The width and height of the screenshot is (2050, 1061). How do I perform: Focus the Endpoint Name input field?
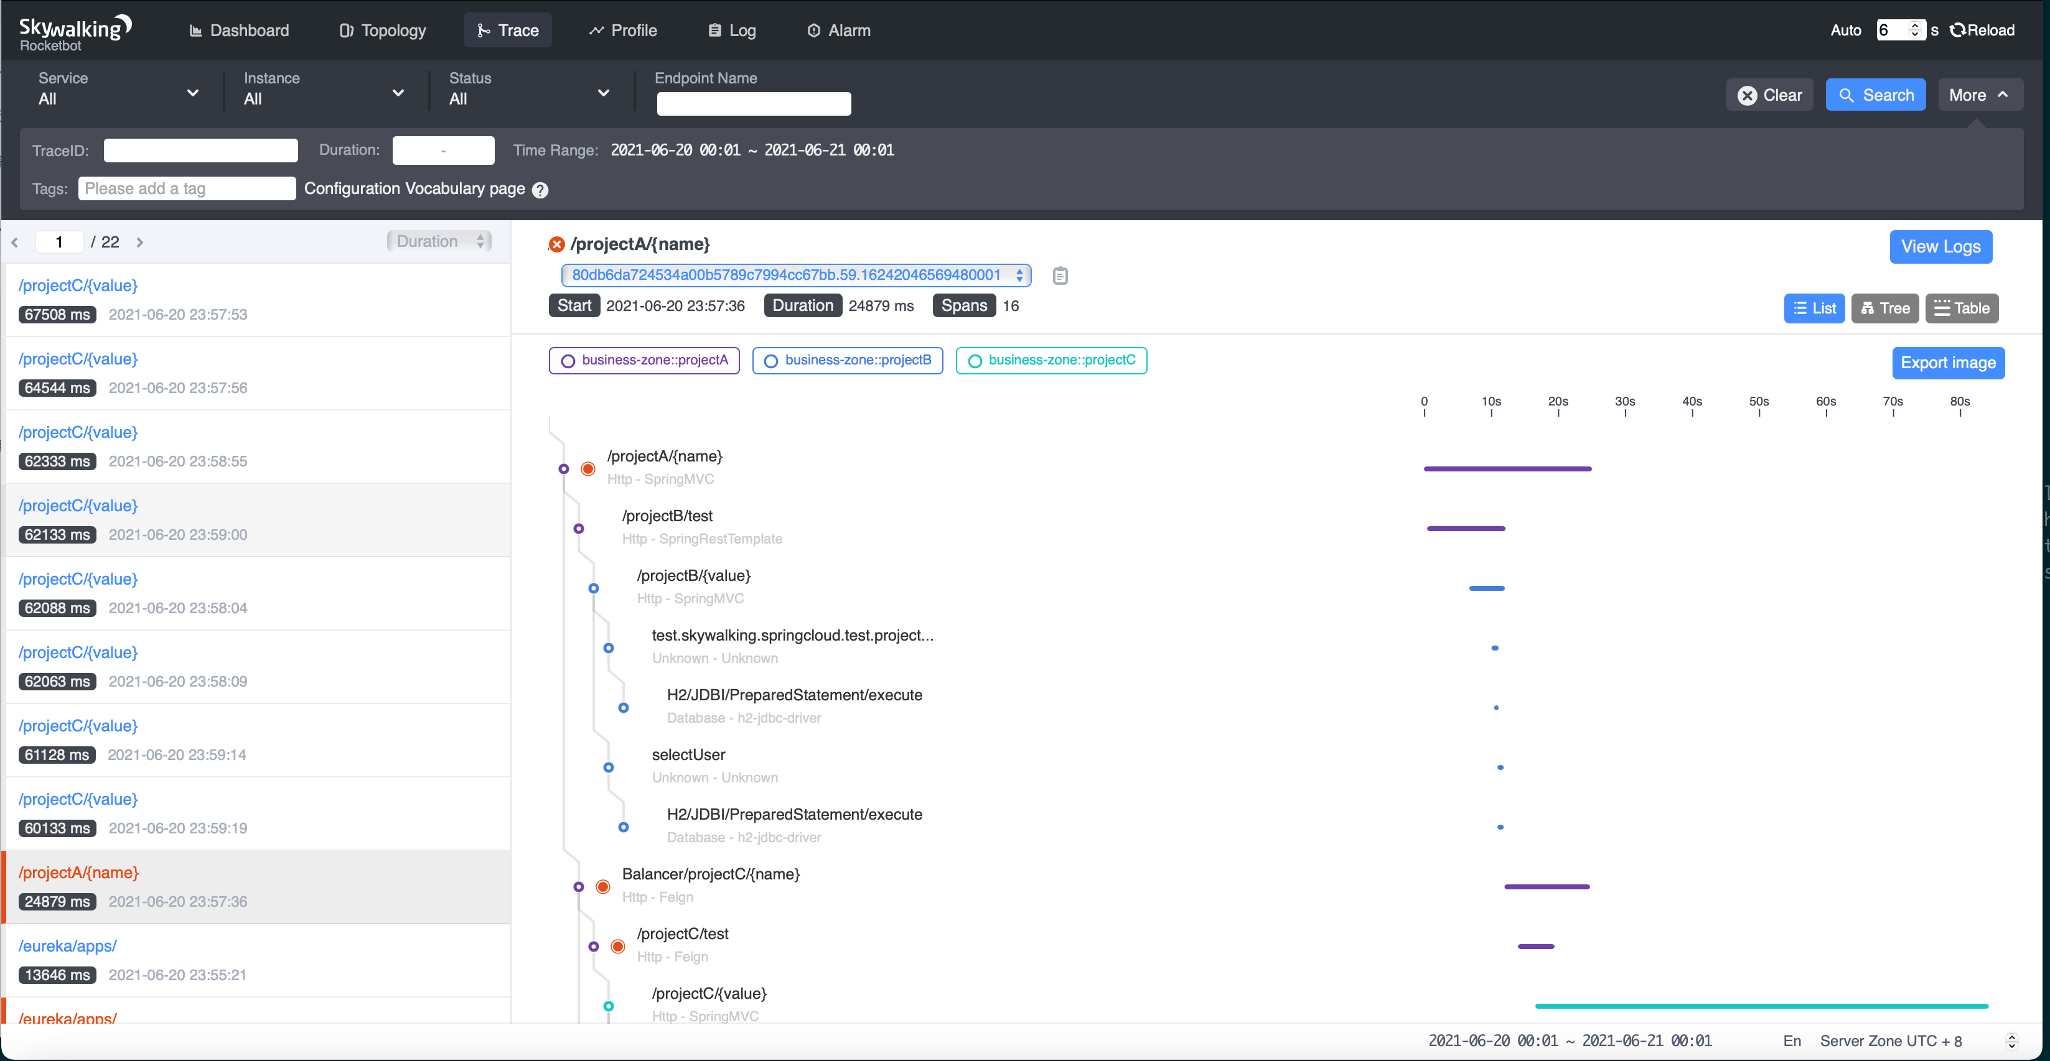point(754,104)
